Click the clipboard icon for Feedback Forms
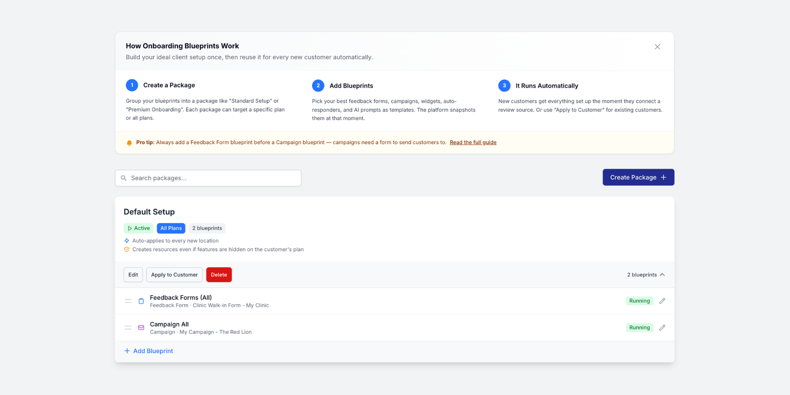Image resolution: width=790 pixels, height=395 pixels. pos(141,301)
